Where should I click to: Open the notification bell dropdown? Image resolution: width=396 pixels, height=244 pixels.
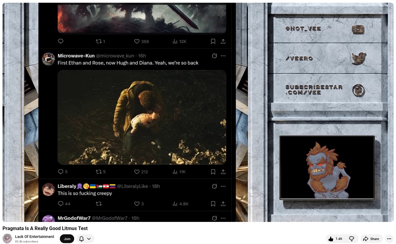(85, 239)
